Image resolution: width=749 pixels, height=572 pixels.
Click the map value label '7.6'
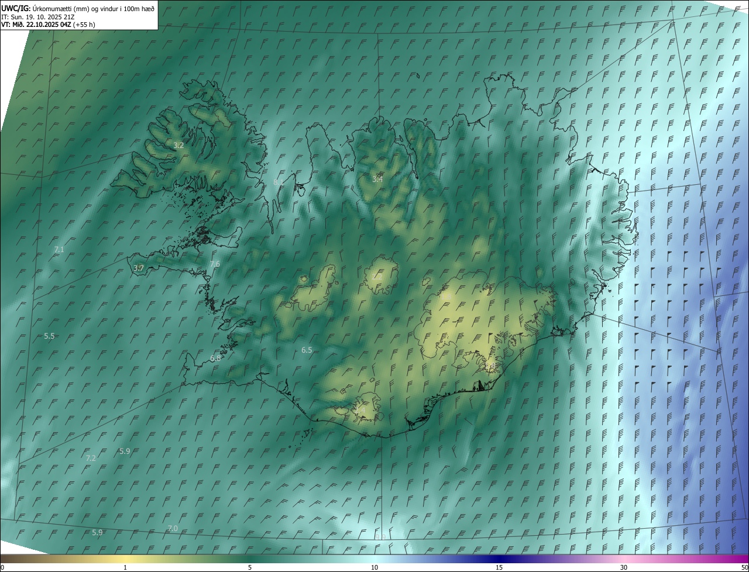pos(215,264)
